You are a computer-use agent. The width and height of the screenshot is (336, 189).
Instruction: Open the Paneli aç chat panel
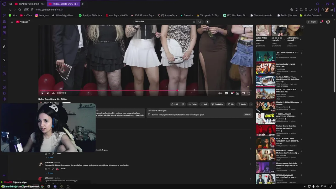(x=247, y=115)
